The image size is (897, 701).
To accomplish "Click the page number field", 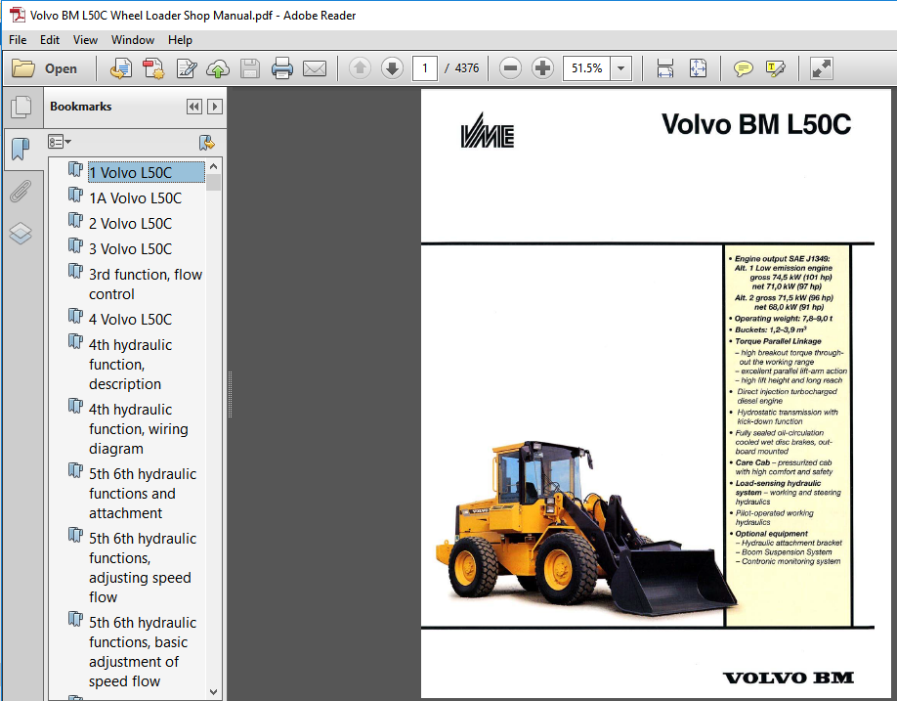I will click(x=425, y=68).
